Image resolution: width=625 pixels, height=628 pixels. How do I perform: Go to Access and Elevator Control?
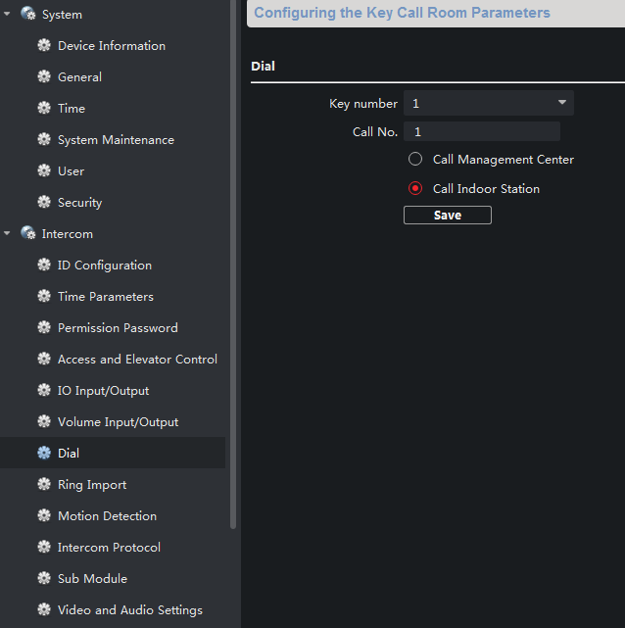click(137, 360)
